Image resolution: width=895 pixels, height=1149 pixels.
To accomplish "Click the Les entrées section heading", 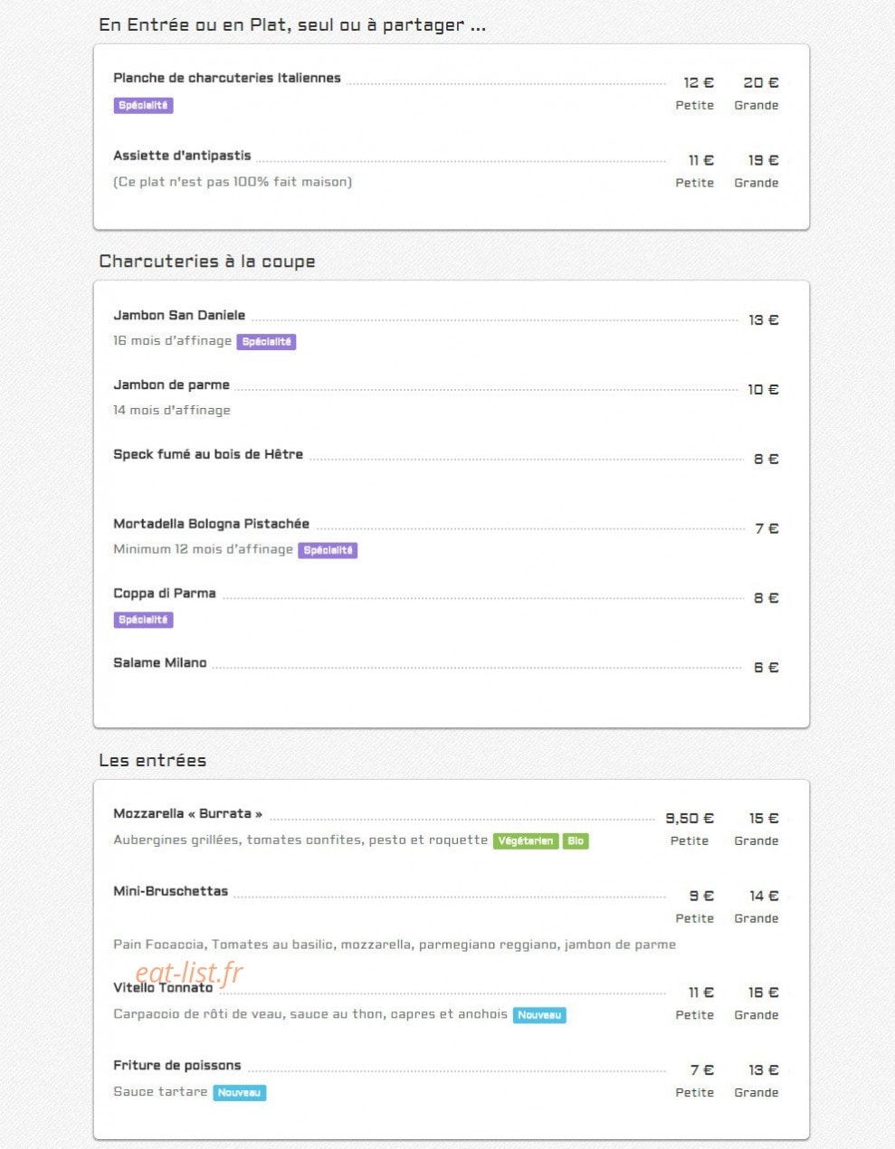I will [153, 760].
